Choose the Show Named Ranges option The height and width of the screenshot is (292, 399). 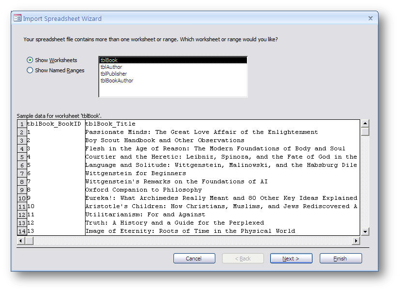click(29, 70)
